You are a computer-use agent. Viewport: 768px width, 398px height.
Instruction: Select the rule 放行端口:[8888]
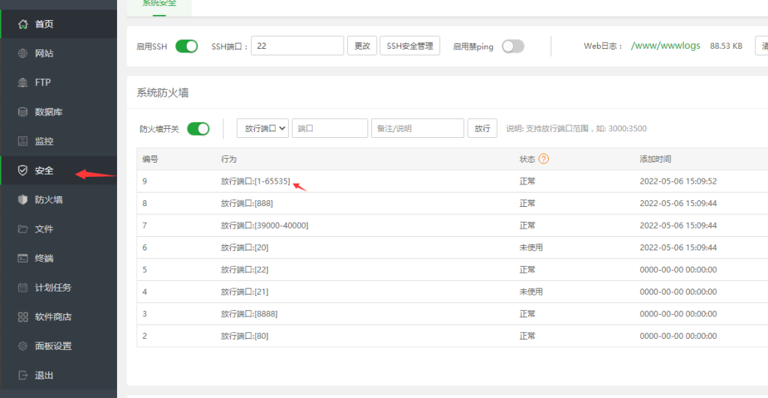249,314
